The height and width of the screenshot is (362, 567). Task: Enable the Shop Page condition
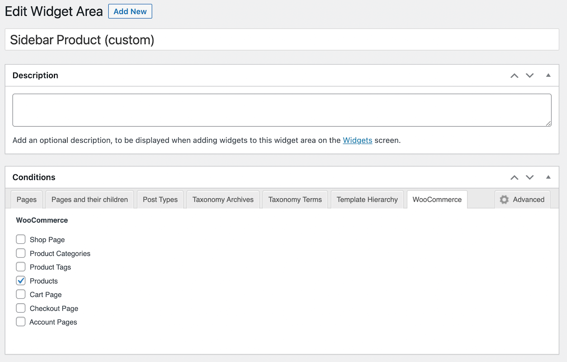[x=21, y=239]
